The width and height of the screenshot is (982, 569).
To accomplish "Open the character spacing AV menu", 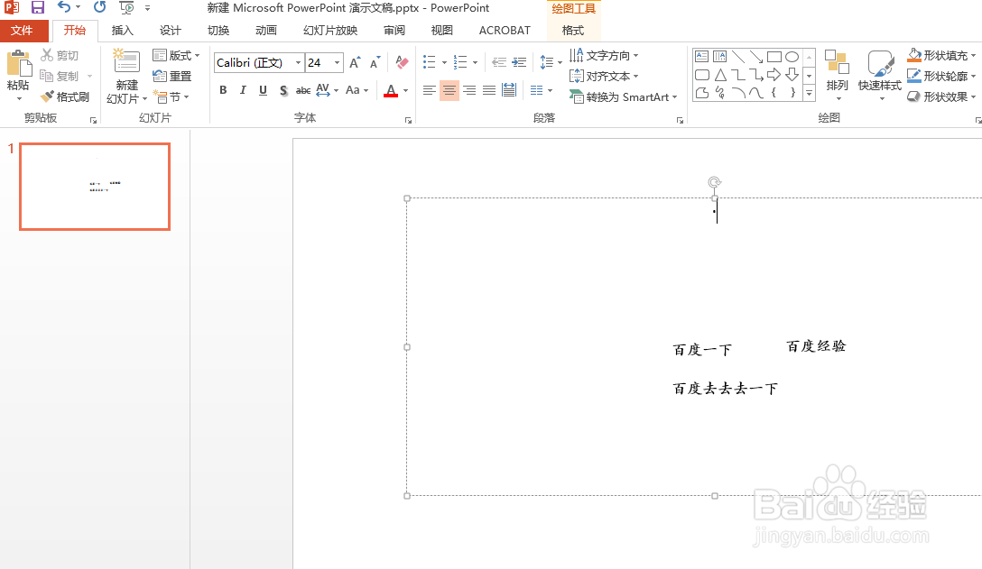I will (327, 90).
